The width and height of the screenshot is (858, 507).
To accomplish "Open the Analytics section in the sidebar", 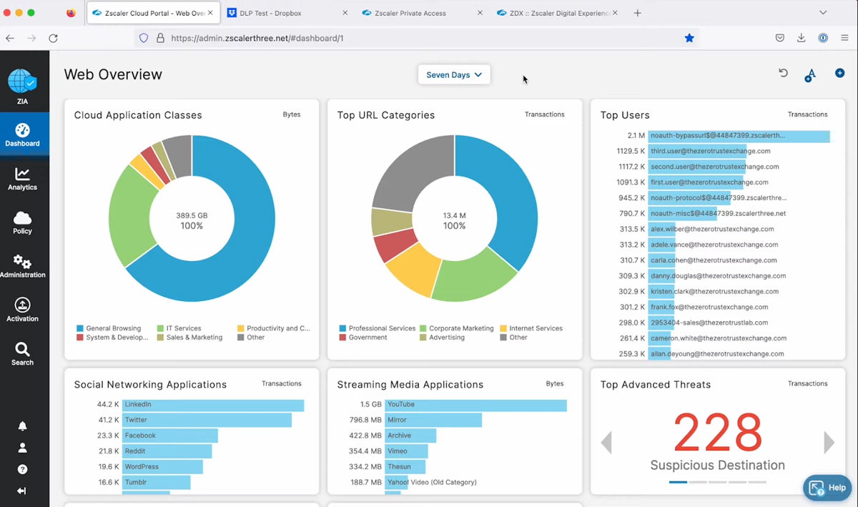I will 22,179.
